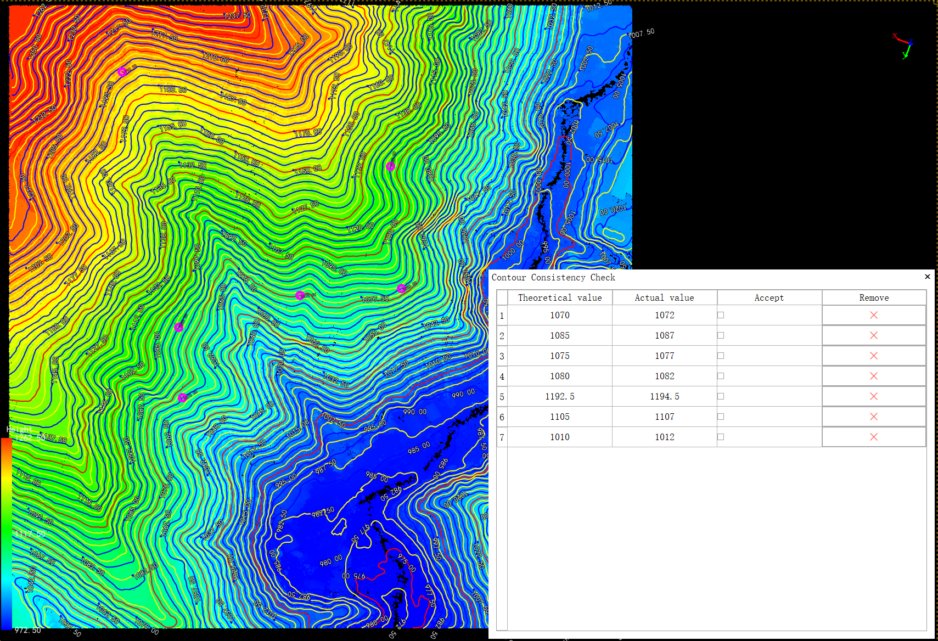938x641 pixels.
Task: Select actual value cell 1087
Action: [665, 335]
